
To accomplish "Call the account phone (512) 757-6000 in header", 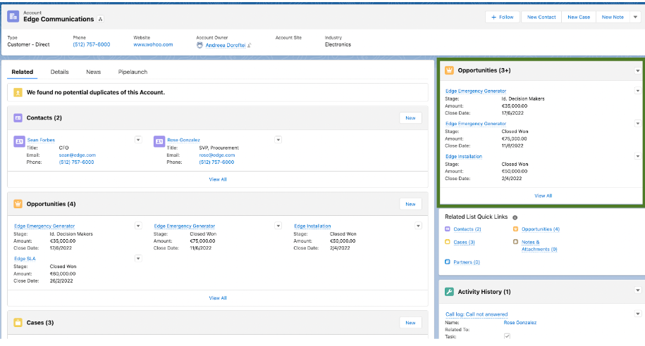I will [92, 44].
